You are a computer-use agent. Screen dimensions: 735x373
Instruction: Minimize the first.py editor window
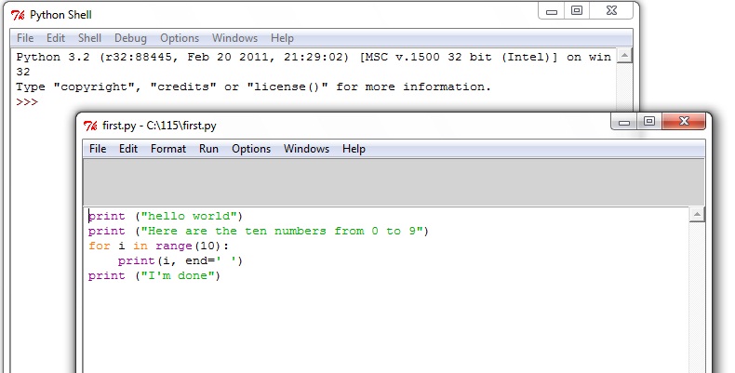[x=624, y=122]
